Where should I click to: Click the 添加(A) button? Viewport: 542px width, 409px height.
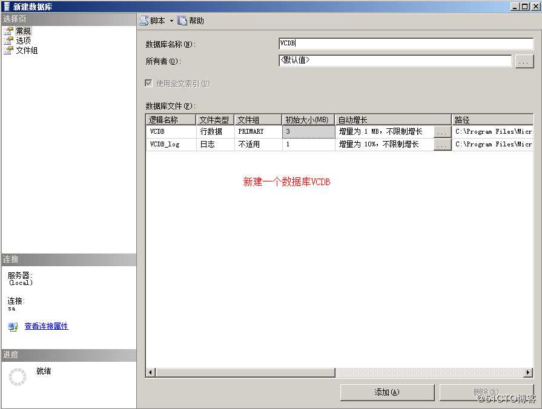387,393
